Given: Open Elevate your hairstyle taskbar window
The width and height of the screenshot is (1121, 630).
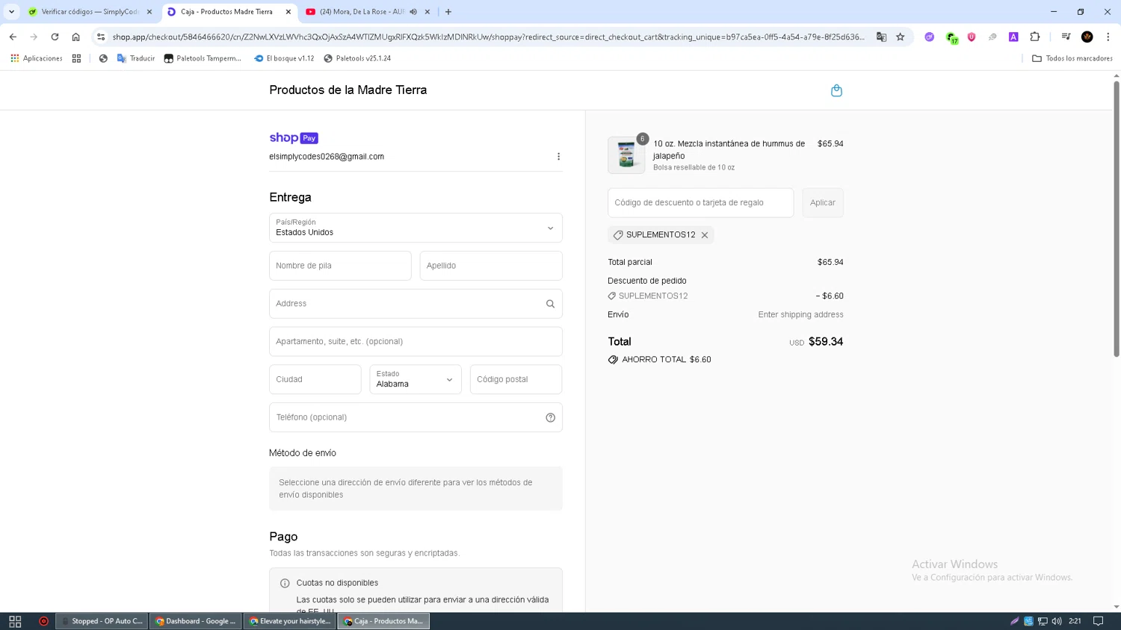Looking at the screenshot, I should pyautogui.click(x=290, y=621).
